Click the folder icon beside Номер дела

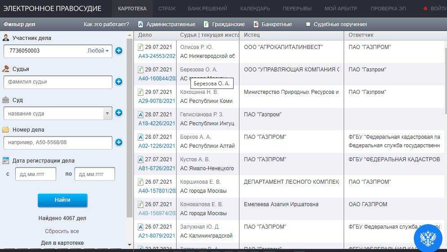6,130
